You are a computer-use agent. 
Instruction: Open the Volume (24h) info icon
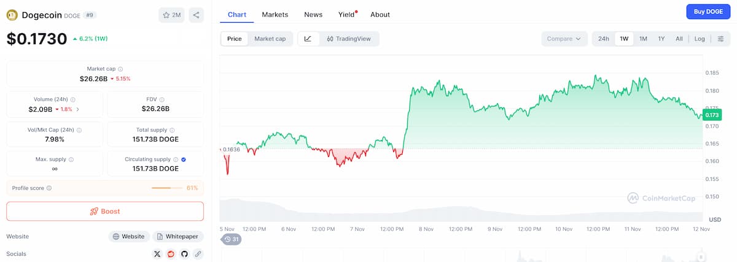coord(73,99)
